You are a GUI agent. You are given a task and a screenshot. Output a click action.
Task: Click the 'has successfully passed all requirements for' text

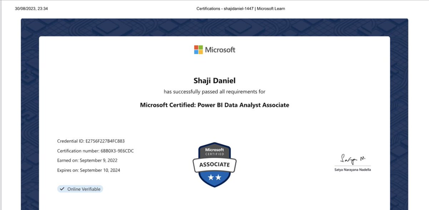click(214, 92)
